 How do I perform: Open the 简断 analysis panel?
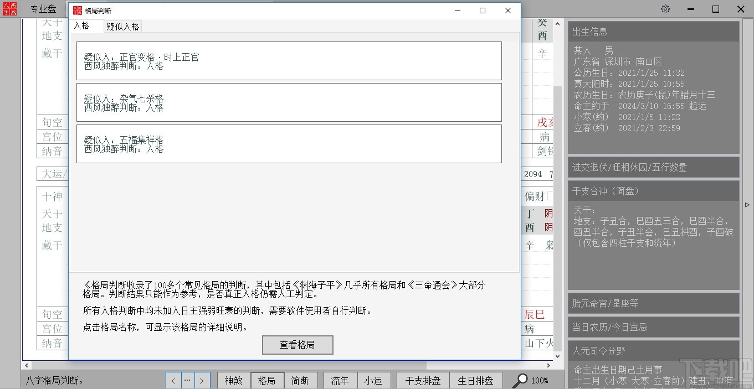[301, 381]
